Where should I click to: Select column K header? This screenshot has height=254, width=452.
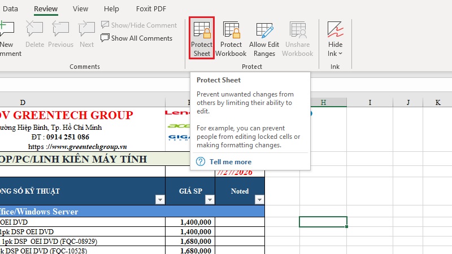pyautogui.click(x=437, y=102)
